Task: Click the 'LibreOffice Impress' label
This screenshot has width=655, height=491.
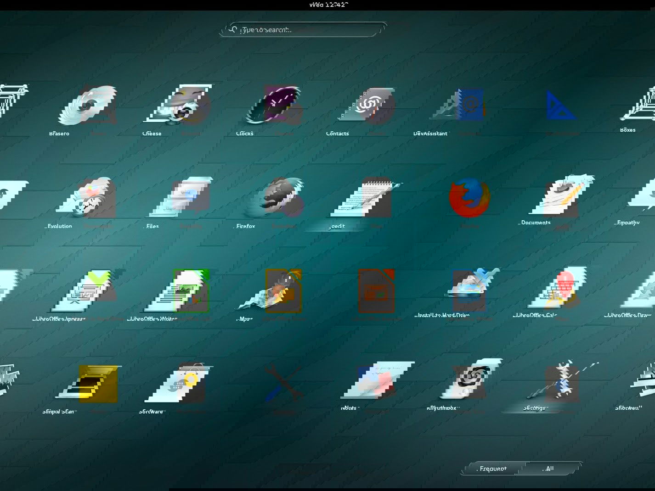Action: coord(59,319)
